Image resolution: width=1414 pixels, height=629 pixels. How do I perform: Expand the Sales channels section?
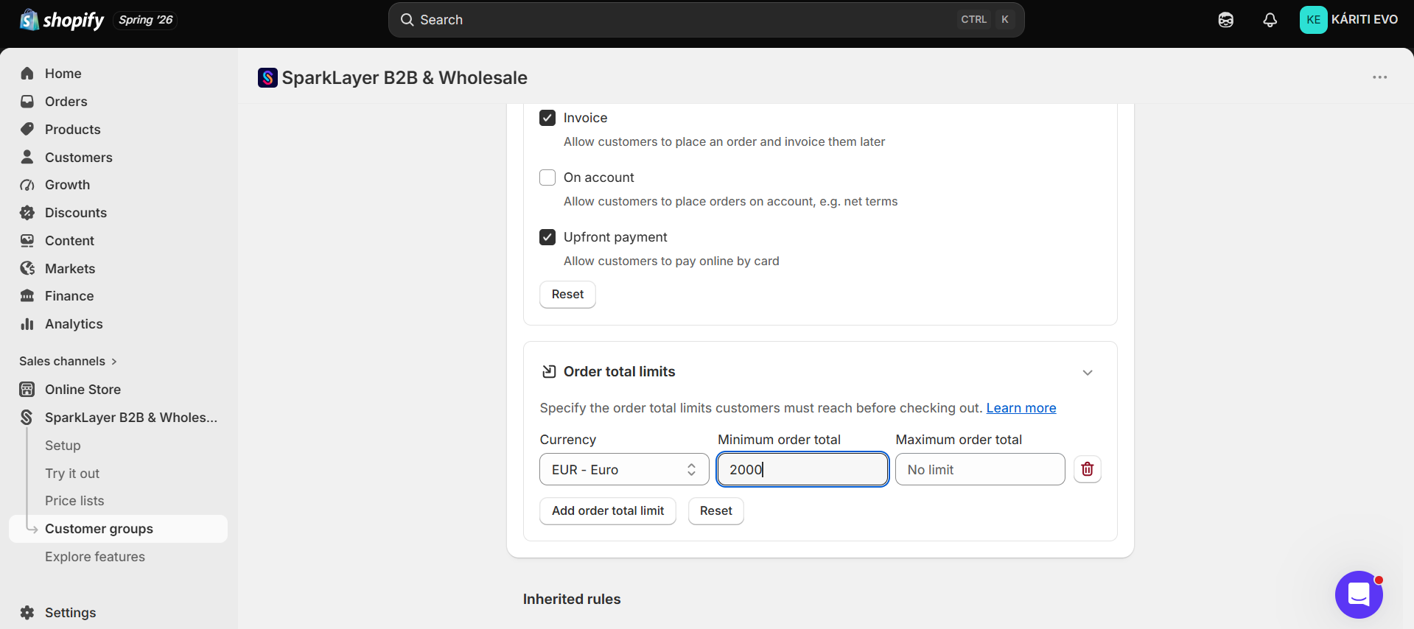68,361
